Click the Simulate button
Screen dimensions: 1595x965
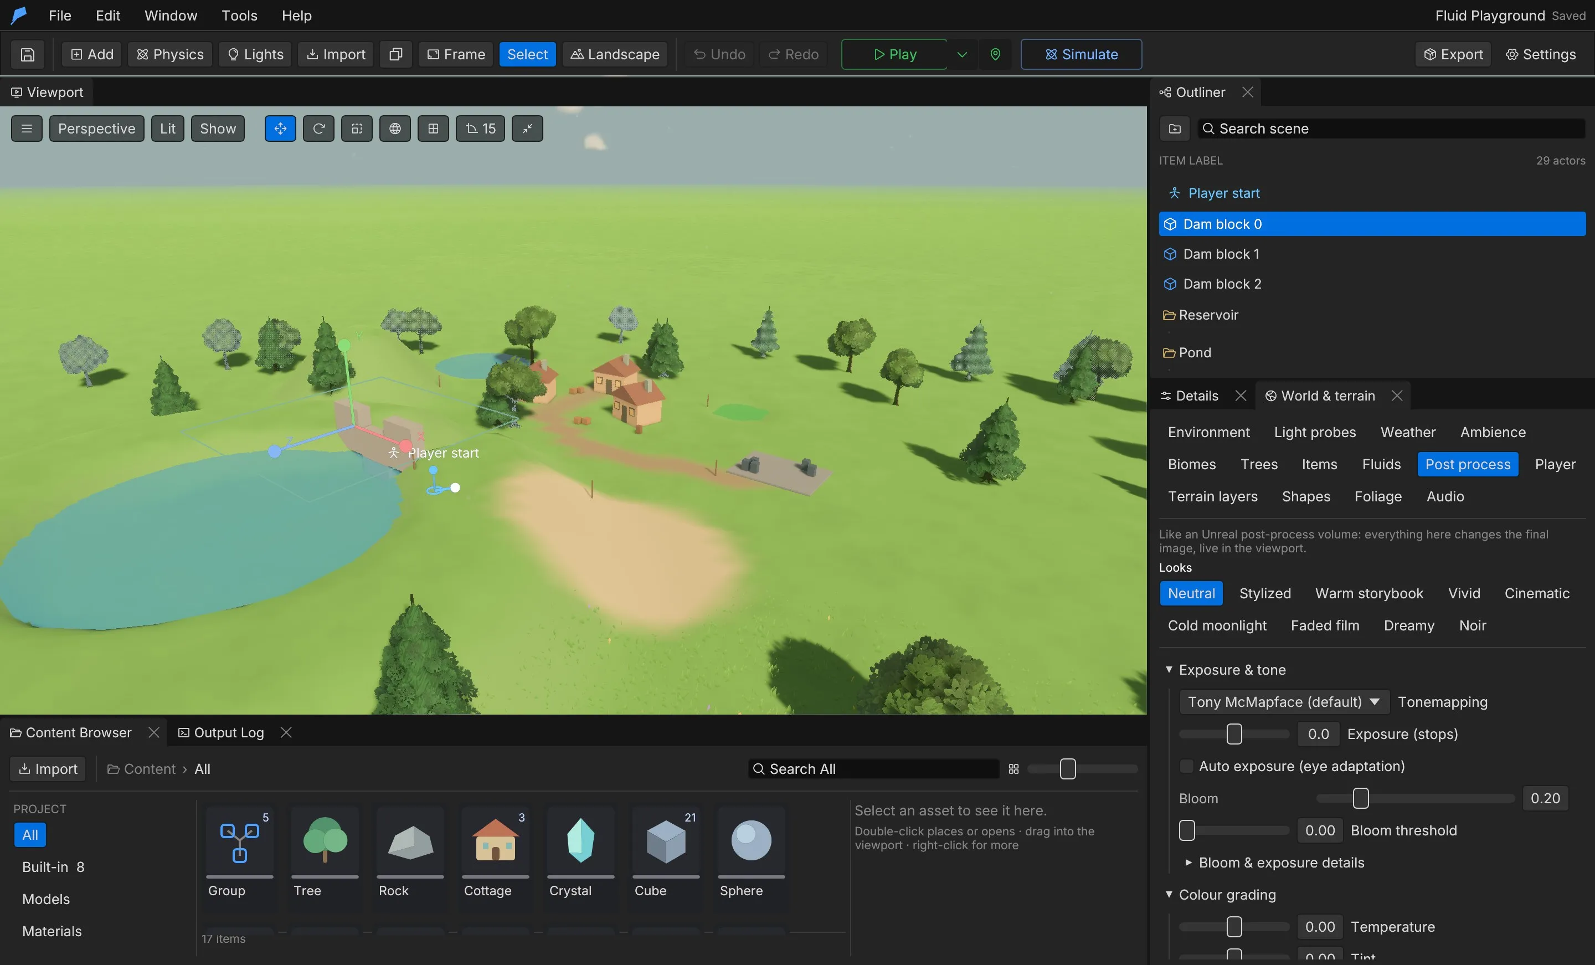tap(1081, 54)
